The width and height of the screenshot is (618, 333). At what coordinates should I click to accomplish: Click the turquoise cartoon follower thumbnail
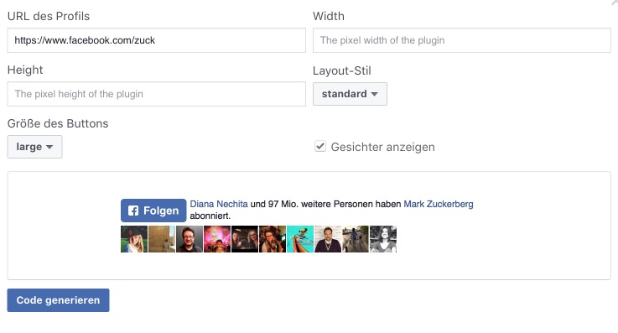tap(300, 239)
